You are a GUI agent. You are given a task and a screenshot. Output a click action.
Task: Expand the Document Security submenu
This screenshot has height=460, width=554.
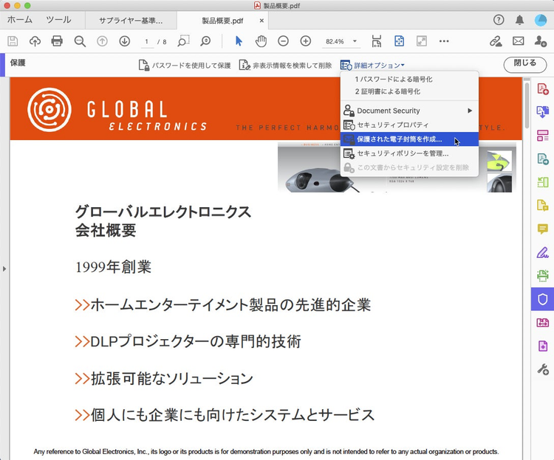pos(409,111)
